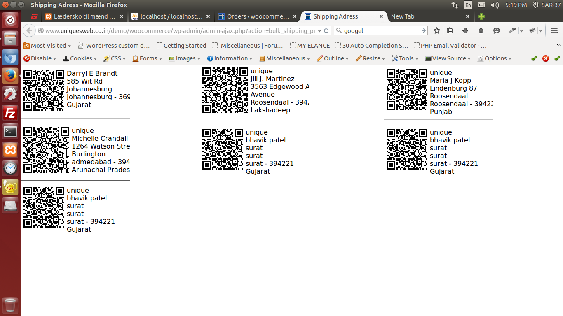Expand Information dropdown

tap(230, 58)
